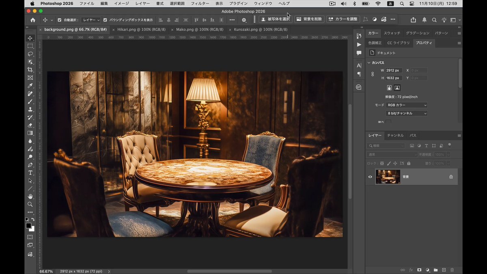The height and width of the screenshot is (274, 487).
Task: Click the trash icon to delete layer
Action: pyautogui.click(x=452, y=270)
